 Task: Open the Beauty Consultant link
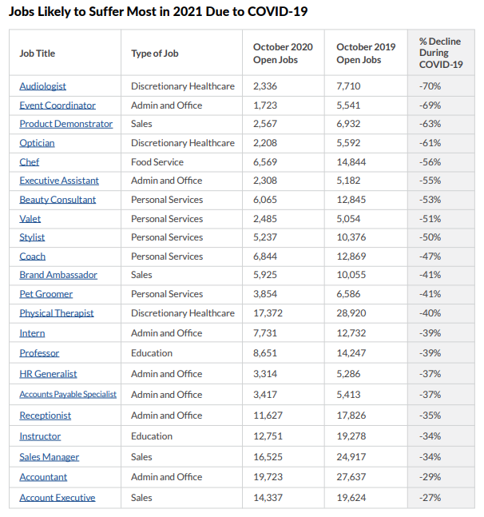pos(58,200)
